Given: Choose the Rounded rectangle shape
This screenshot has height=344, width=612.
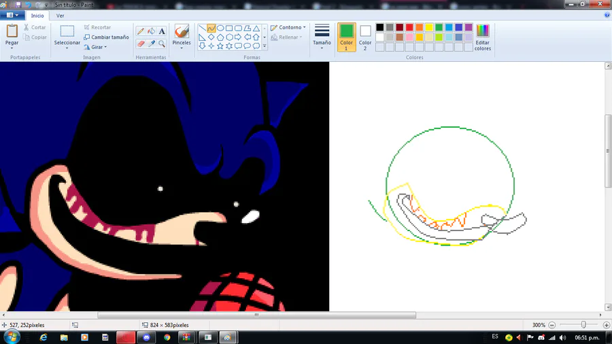Looking at the screenshot, I should (238, 29).
